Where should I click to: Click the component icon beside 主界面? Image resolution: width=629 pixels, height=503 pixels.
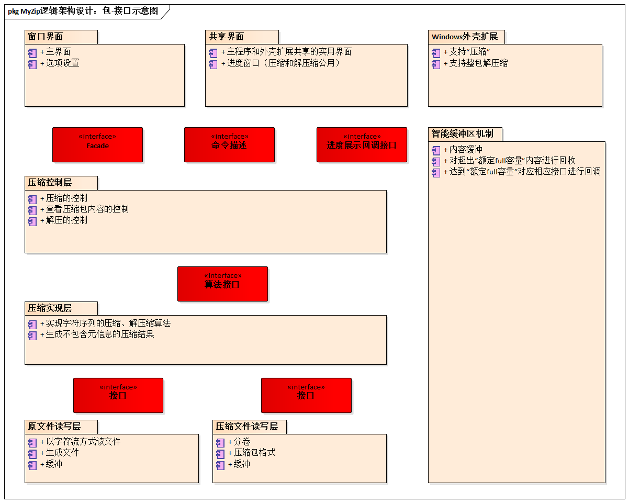tap(32, 53)
